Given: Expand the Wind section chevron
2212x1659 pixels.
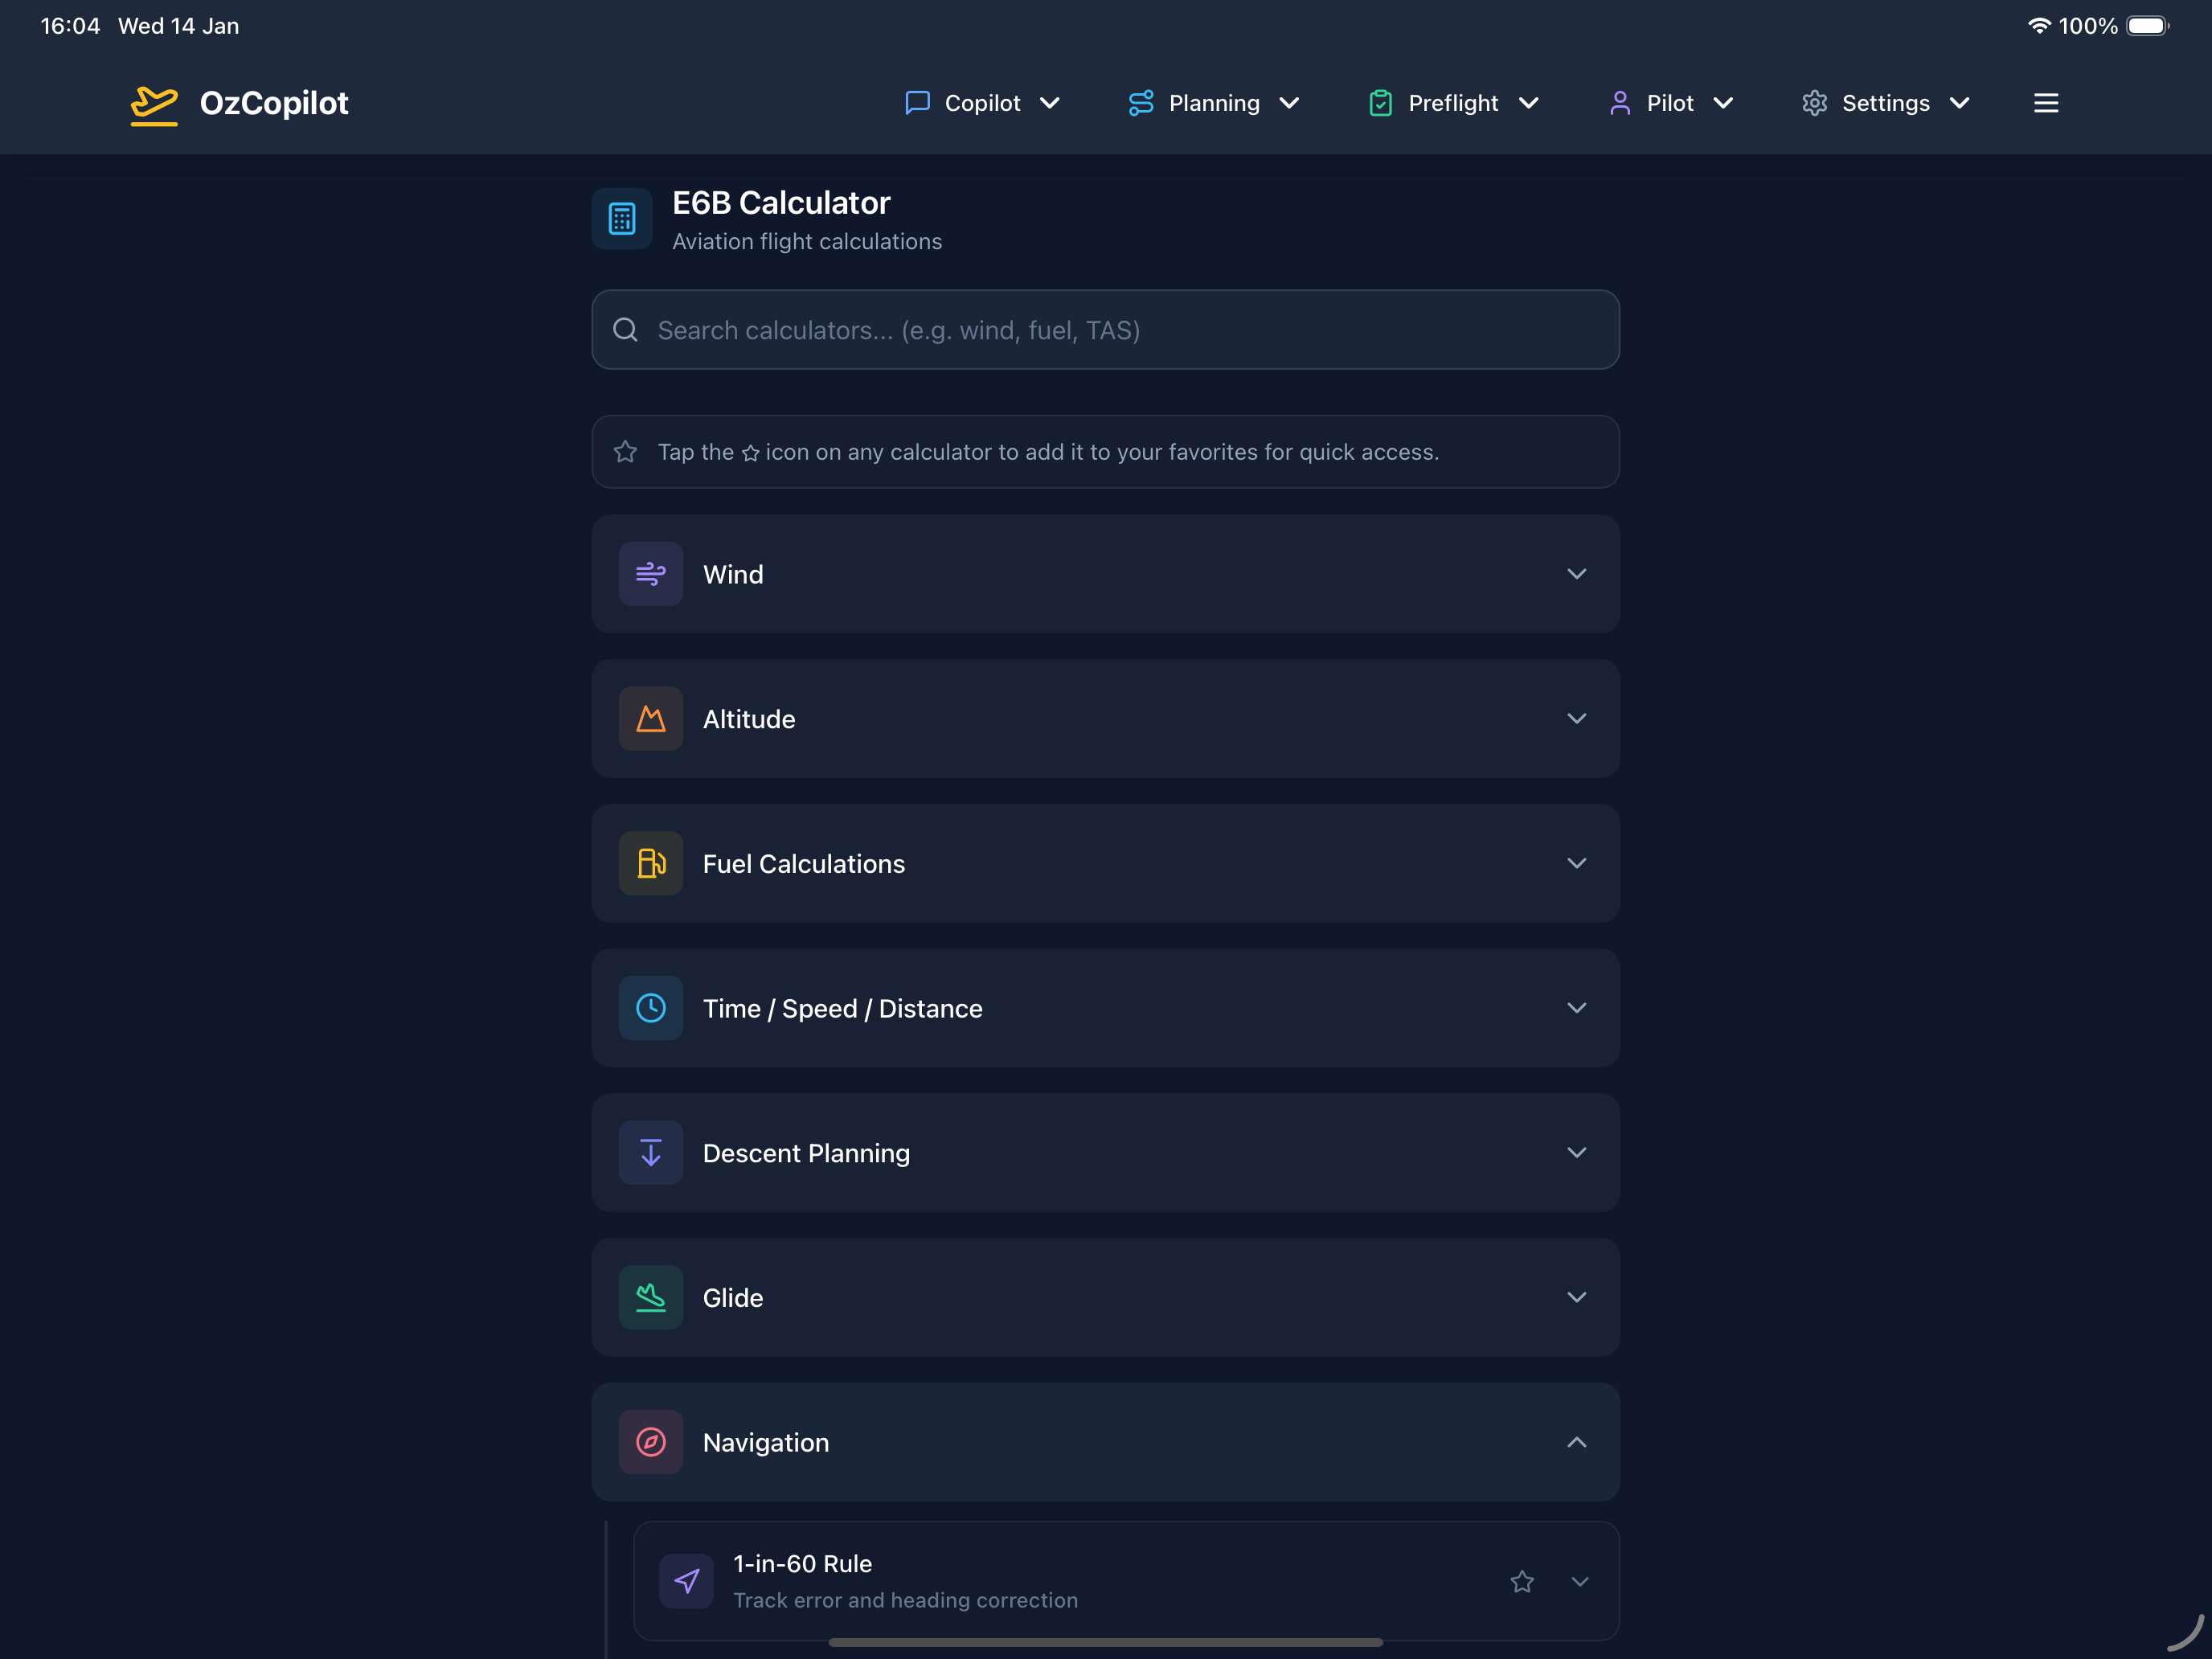Looking at the screenshot, I should coord(1576,574).
